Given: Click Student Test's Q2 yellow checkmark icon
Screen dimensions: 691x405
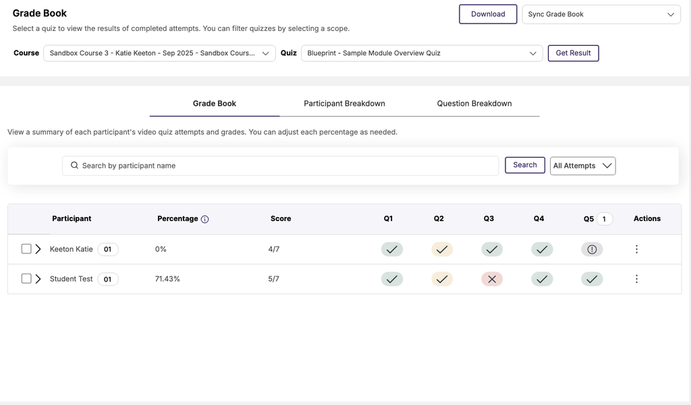Looking at the screenshot, I should pyautogui.click(x=442, y=279).
